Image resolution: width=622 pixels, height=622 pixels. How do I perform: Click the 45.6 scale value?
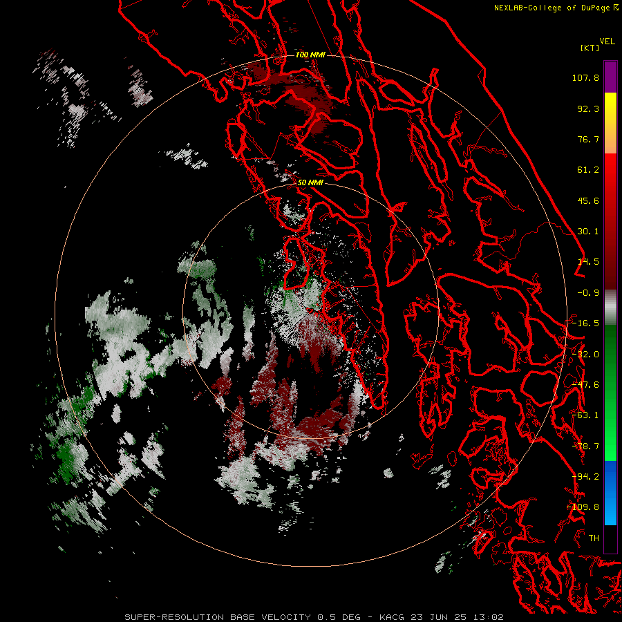[x=588, y=200]
